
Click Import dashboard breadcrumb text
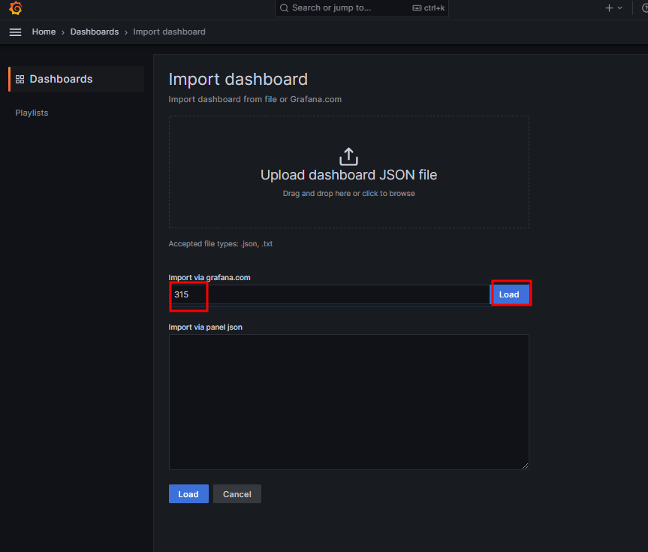coord(169,32)
